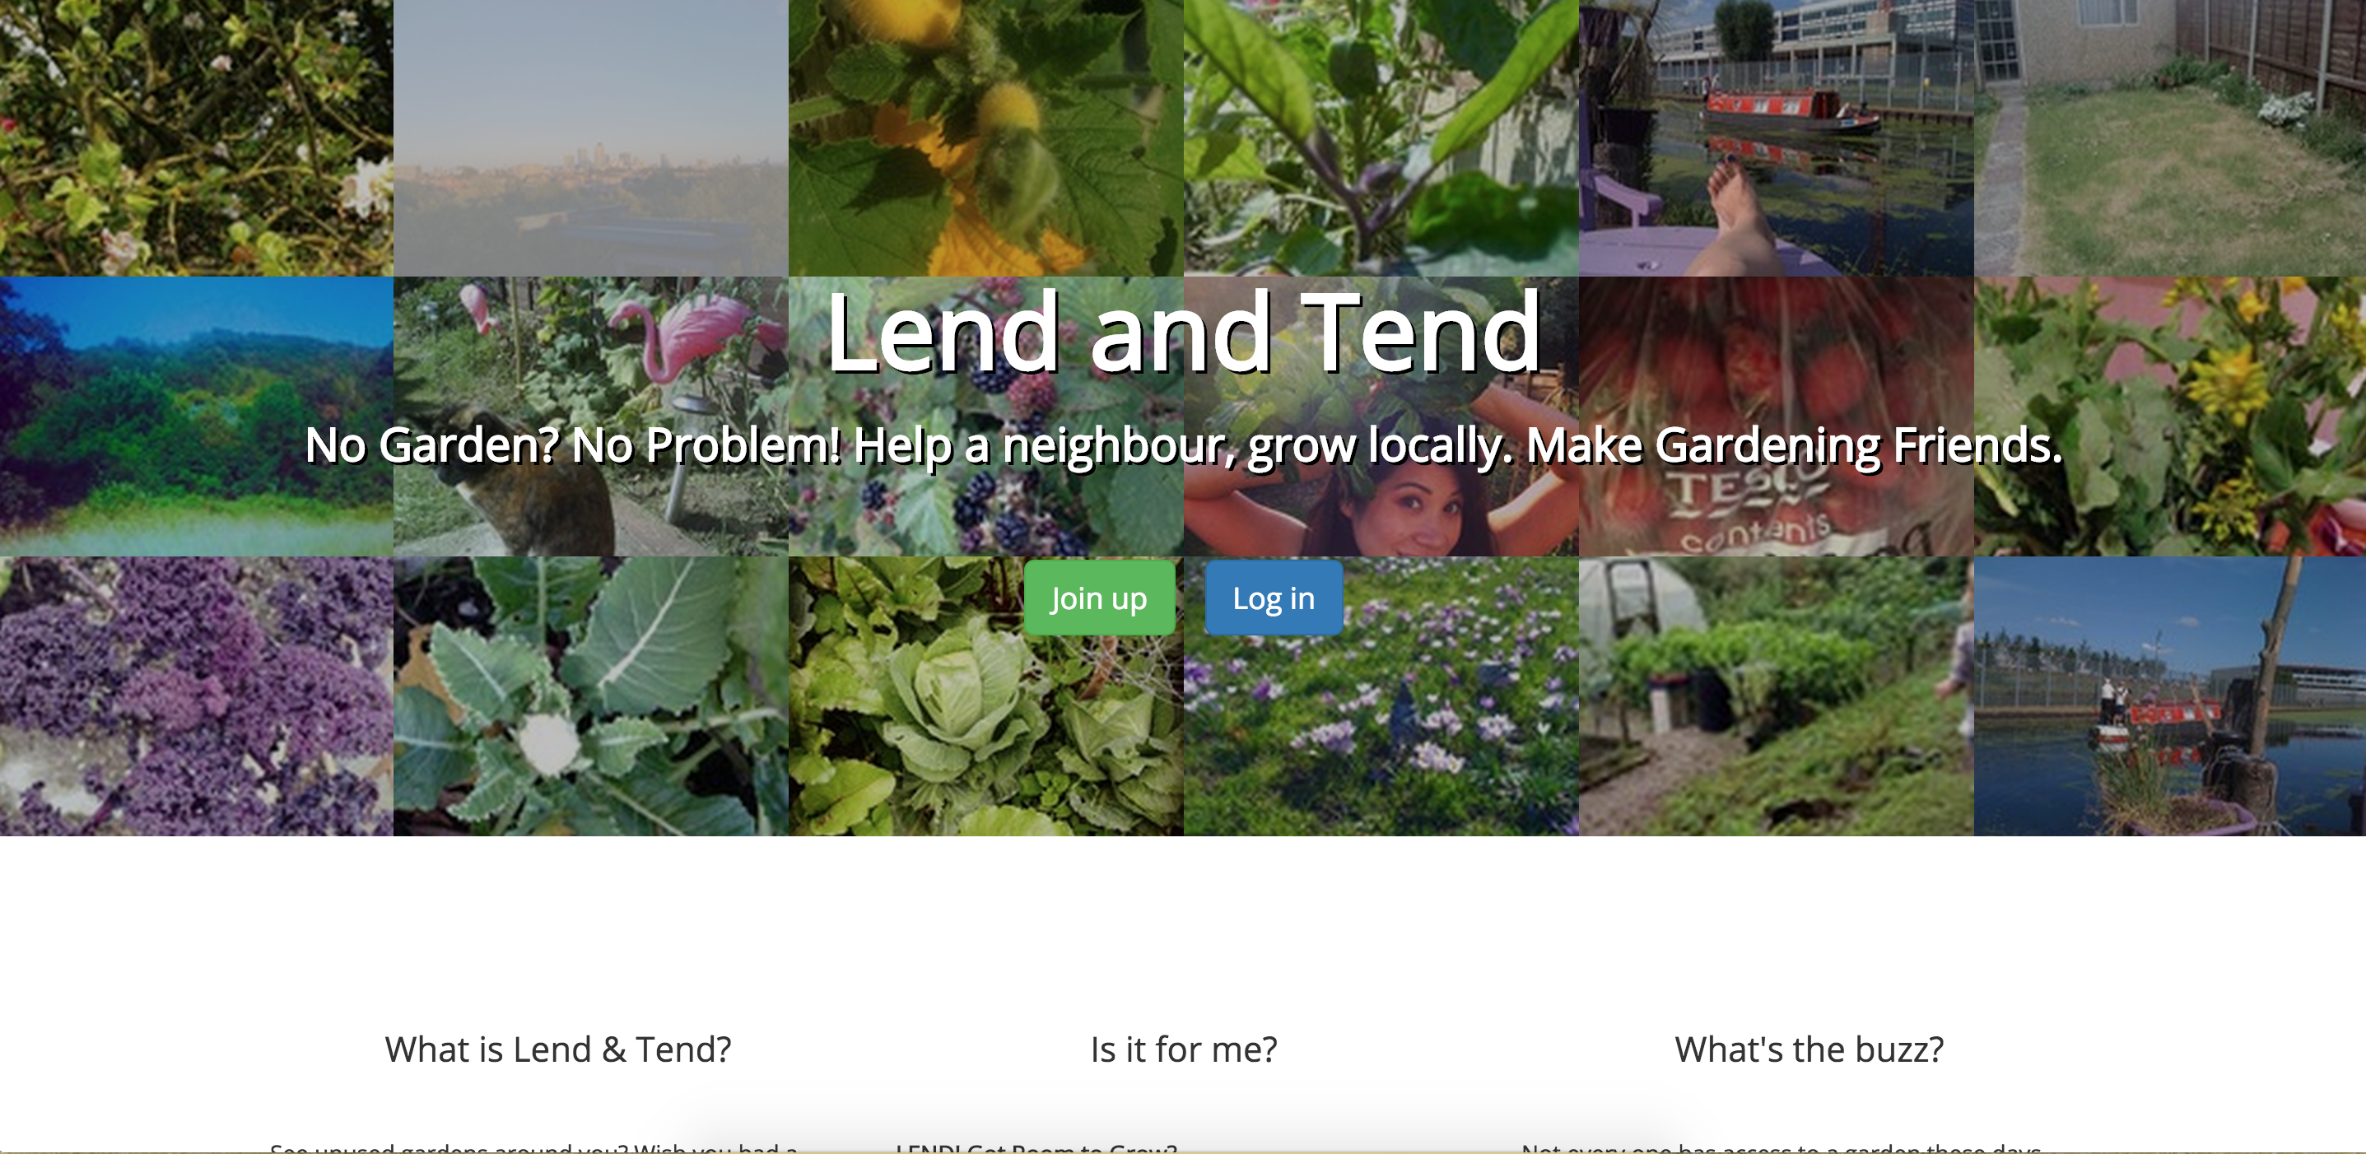Click the strawberries in Tesco bag photo
This screenshot has height=1154, width=2366.
1777,416
